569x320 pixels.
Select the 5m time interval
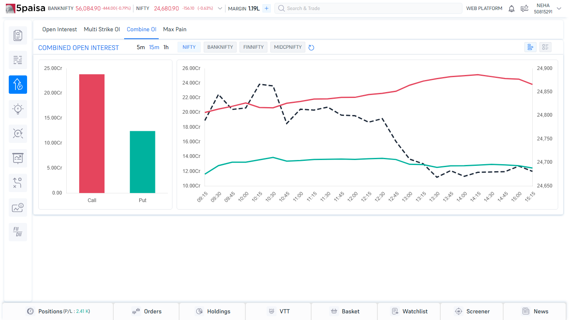pos(141,47)
